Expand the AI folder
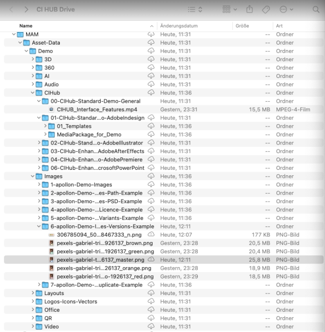The image size is (325, 332). click(33, 76)
